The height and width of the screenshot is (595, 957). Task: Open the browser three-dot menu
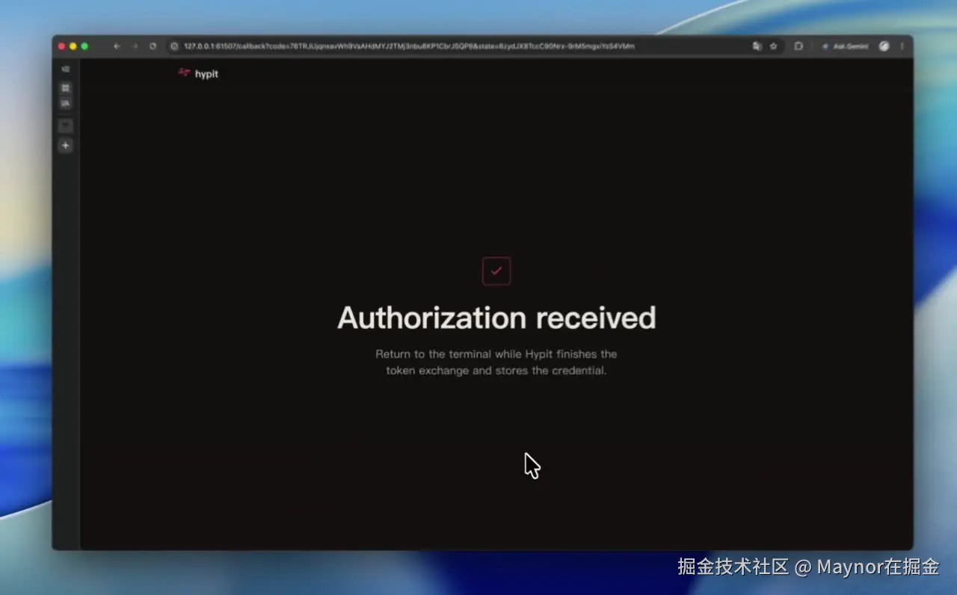pos(902,46)
